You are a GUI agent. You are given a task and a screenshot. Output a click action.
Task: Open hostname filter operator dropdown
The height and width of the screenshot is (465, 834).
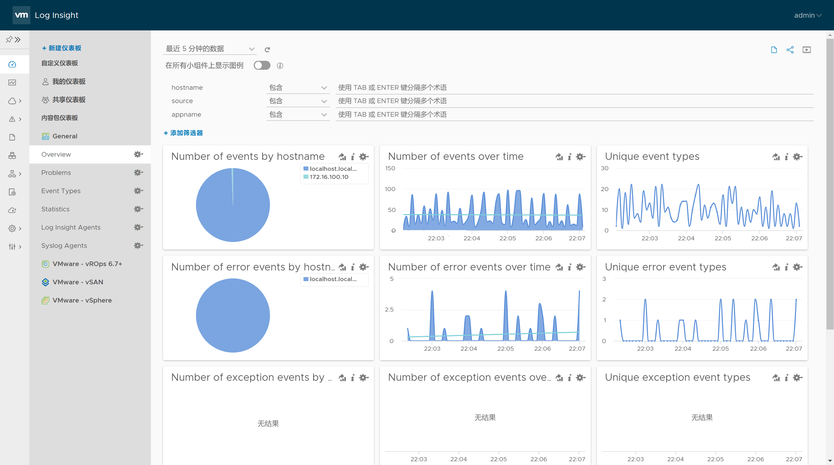[297, 87]
